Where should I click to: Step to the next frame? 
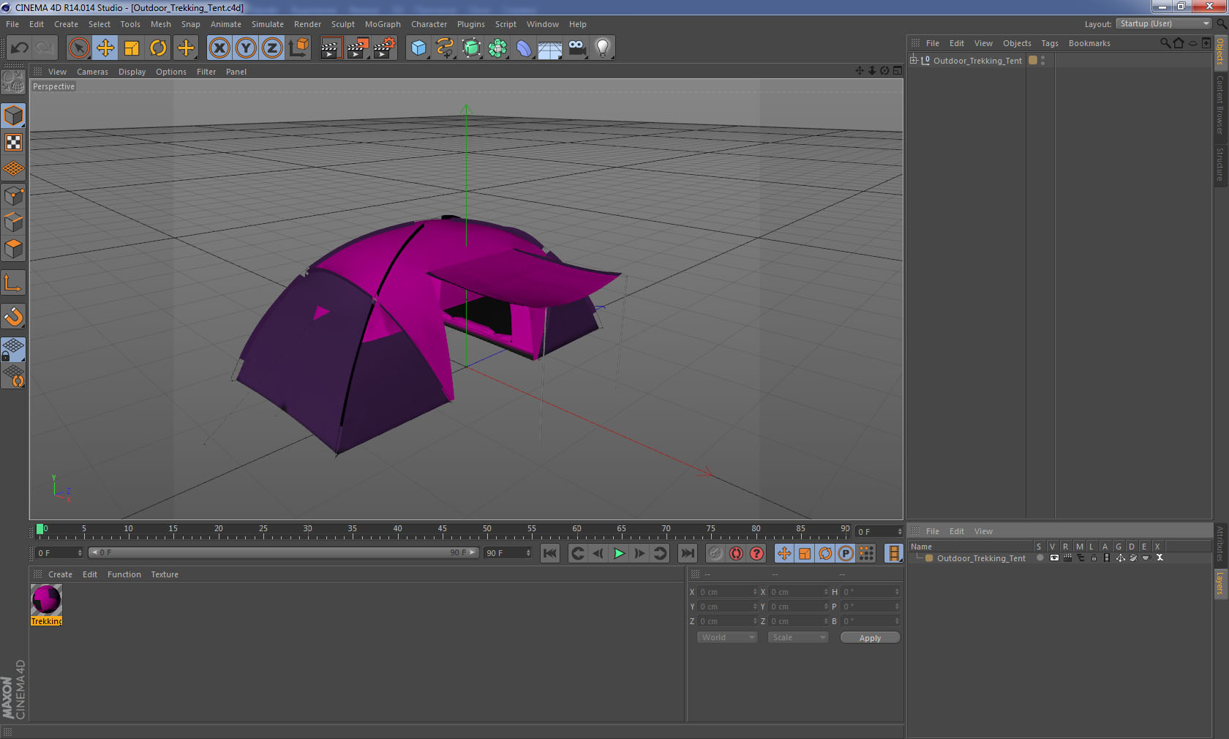click(639, 553)
